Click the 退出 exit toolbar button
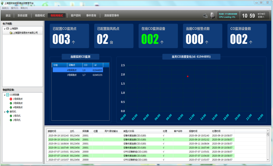Image resolution: width=273 pixels, height=166 pixels. click(x=8, y=15)
